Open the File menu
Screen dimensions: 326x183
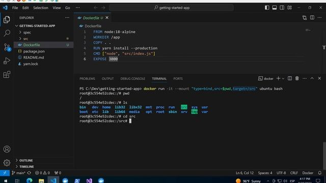pos(15,8)
